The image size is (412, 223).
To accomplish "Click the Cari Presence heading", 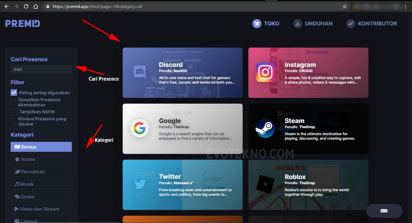I will (29, 59).
